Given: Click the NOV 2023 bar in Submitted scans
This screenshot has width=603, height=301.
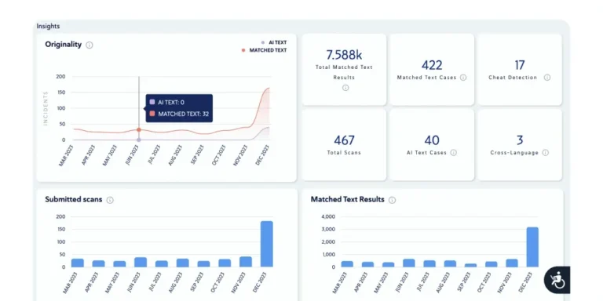Looking at the screenshot, I should (x=245, y=262).
